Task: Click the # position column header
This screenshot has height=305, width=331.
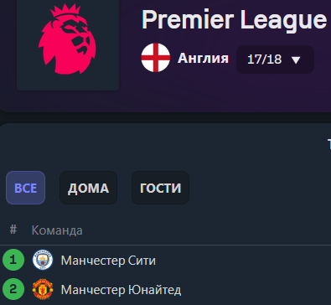Action: point(13,230)
